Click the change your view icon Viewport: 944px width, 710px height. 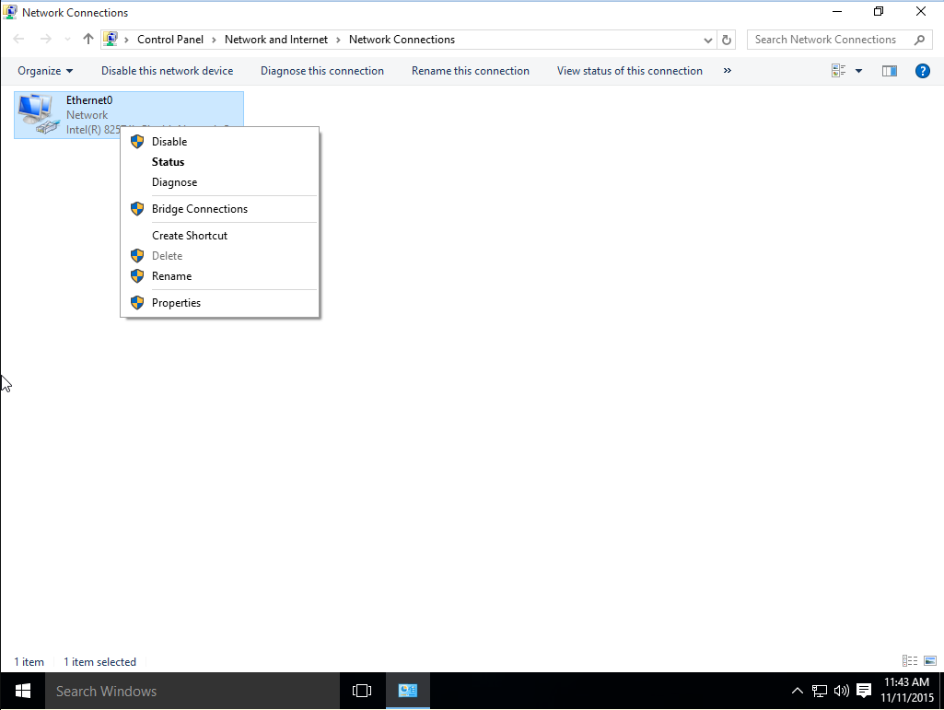[x=839, y=71]
